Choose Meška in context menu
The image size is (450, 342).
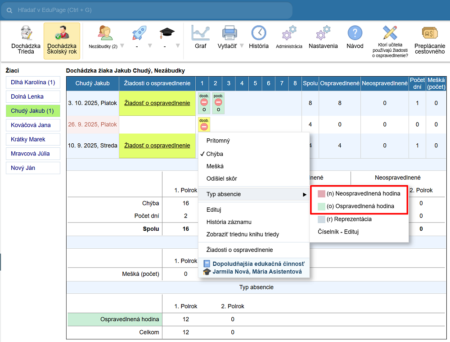pos(215,166)
